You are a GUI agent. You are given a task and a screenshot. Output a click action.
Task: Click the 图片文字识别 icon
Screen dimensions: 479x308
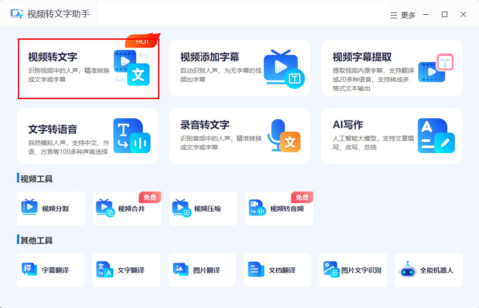[331, 270]
